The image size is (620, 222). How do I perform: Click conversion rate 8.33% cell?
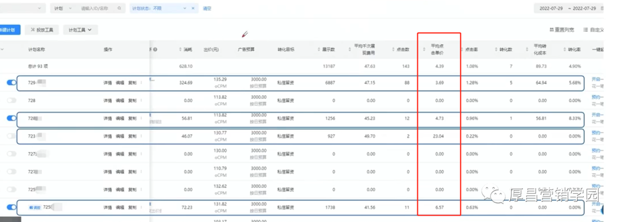click(575, 118)
